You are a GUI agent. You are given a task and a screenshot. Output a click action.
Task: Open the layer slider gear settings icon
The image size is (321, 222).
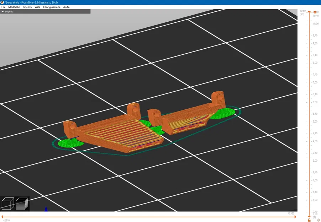pyautogui.click(x=319, y=220)
